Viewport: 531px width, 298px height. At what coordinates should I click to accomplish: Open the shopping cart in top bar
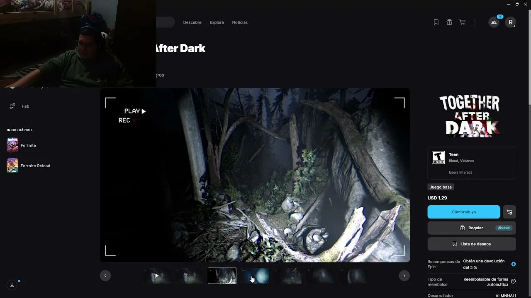pos(463,22)
